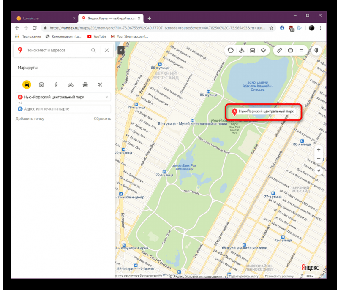Open map hamburger menu
The width and height of the screenshot is (338, 290).
pos(301,50)
